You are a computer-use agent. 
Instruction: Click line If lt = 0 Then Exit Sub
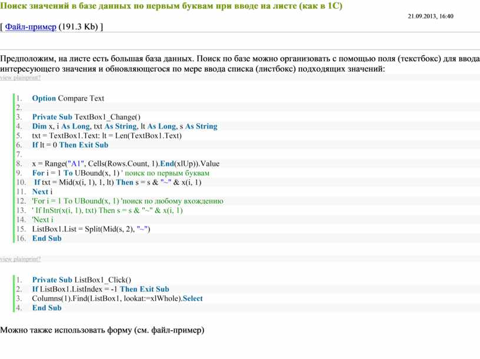tap(70, 145)
